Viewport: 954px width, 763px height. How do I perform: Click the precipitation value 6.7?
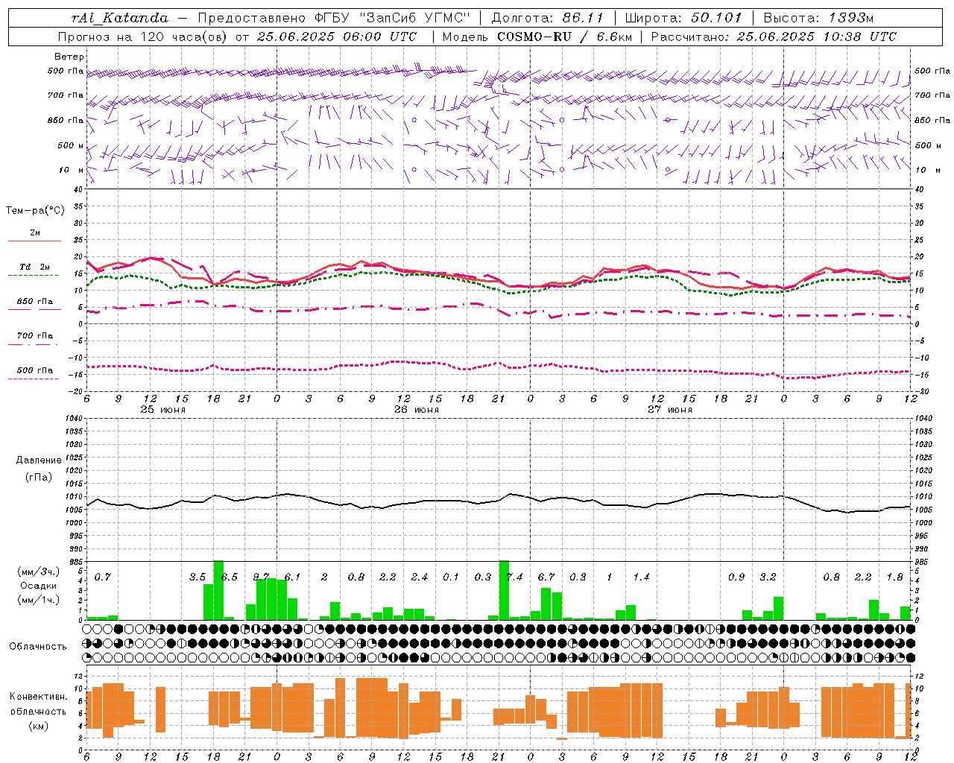tap(546, 577)
